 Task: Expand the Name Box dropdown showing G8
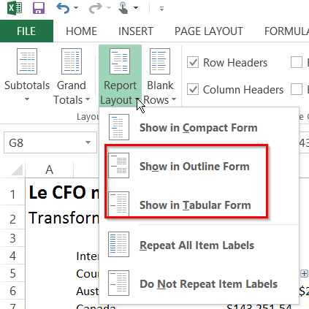pos(88,142)
